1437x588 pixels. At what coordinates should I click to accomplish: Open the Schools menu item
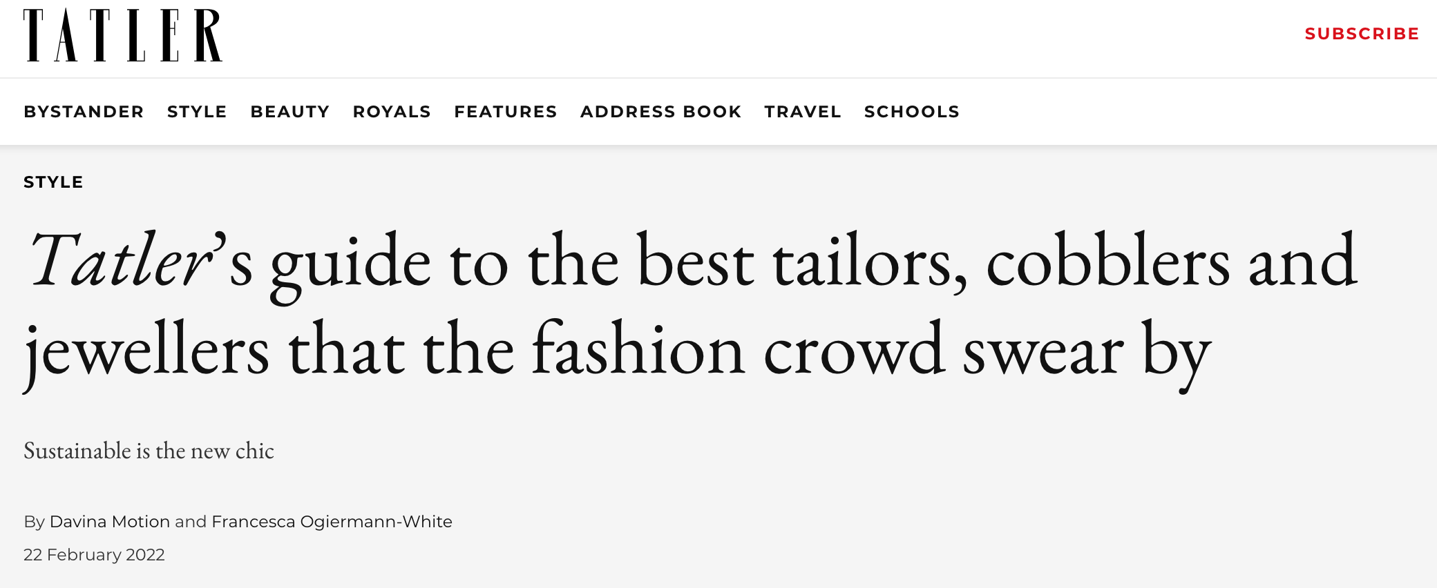coord(912,112)
